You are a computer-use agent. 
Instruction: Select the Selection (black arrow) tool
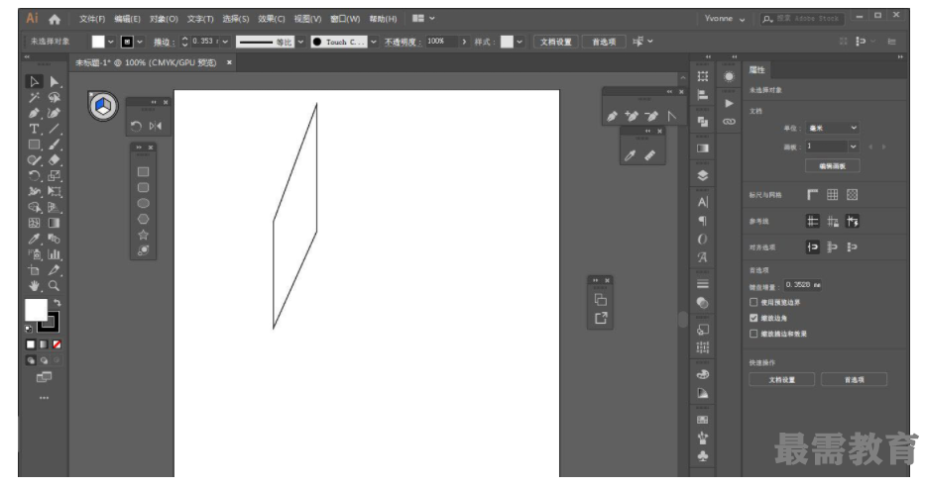click(x=35, y=82)
